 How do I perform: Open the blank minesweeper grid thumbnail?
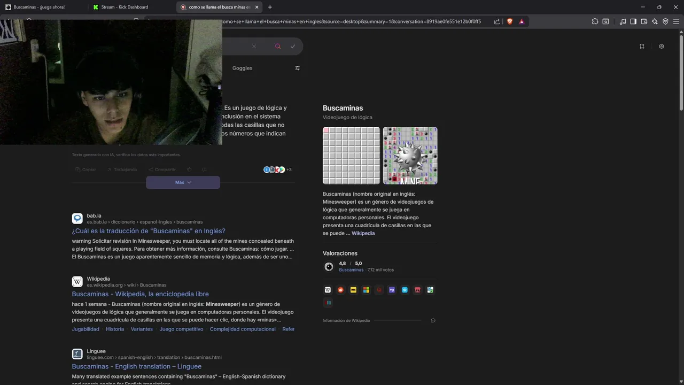(x=352, y=156)
